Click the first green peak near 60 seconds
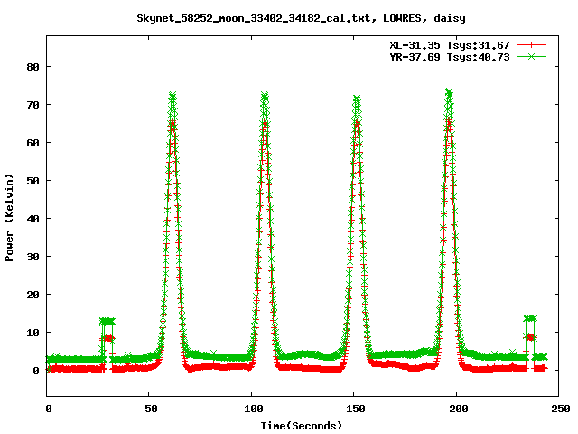Image resolution: width=578 pixels, height=434 pixels. pyautogui.click(x=172, y=98)
